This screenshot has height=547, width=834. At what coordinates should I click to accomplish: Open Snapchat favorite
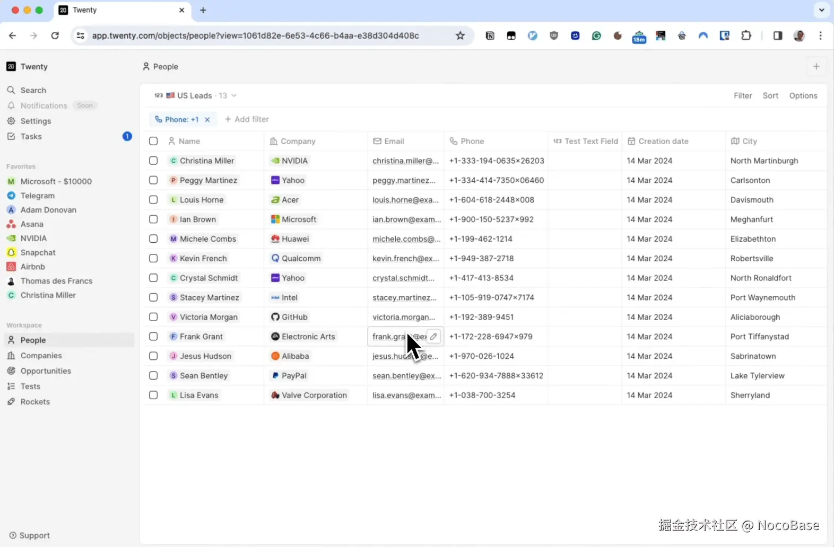38,253
